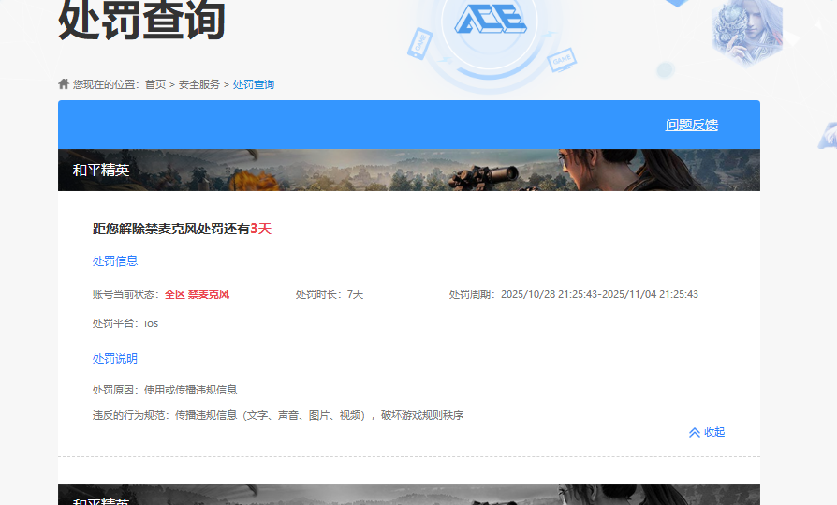Select 处罚查询 breadcrumb link
Viewport: 837px width, 505px height.
(254, 84)
